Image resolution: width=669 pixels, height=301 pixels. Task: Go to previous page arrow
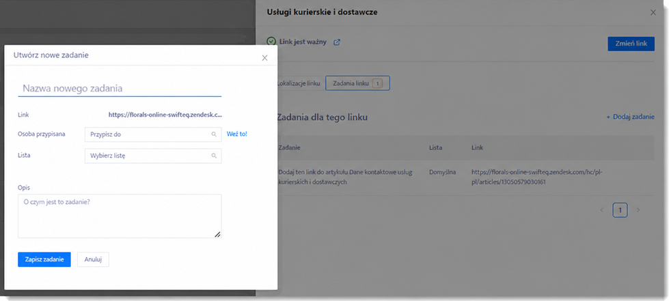[x=602, y=210]
